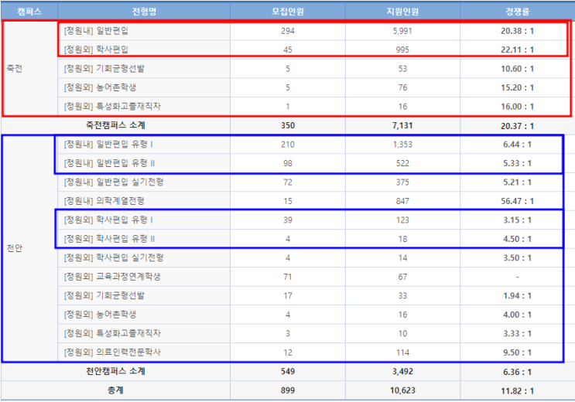Select applicant count 847

(x=402, y=201)
